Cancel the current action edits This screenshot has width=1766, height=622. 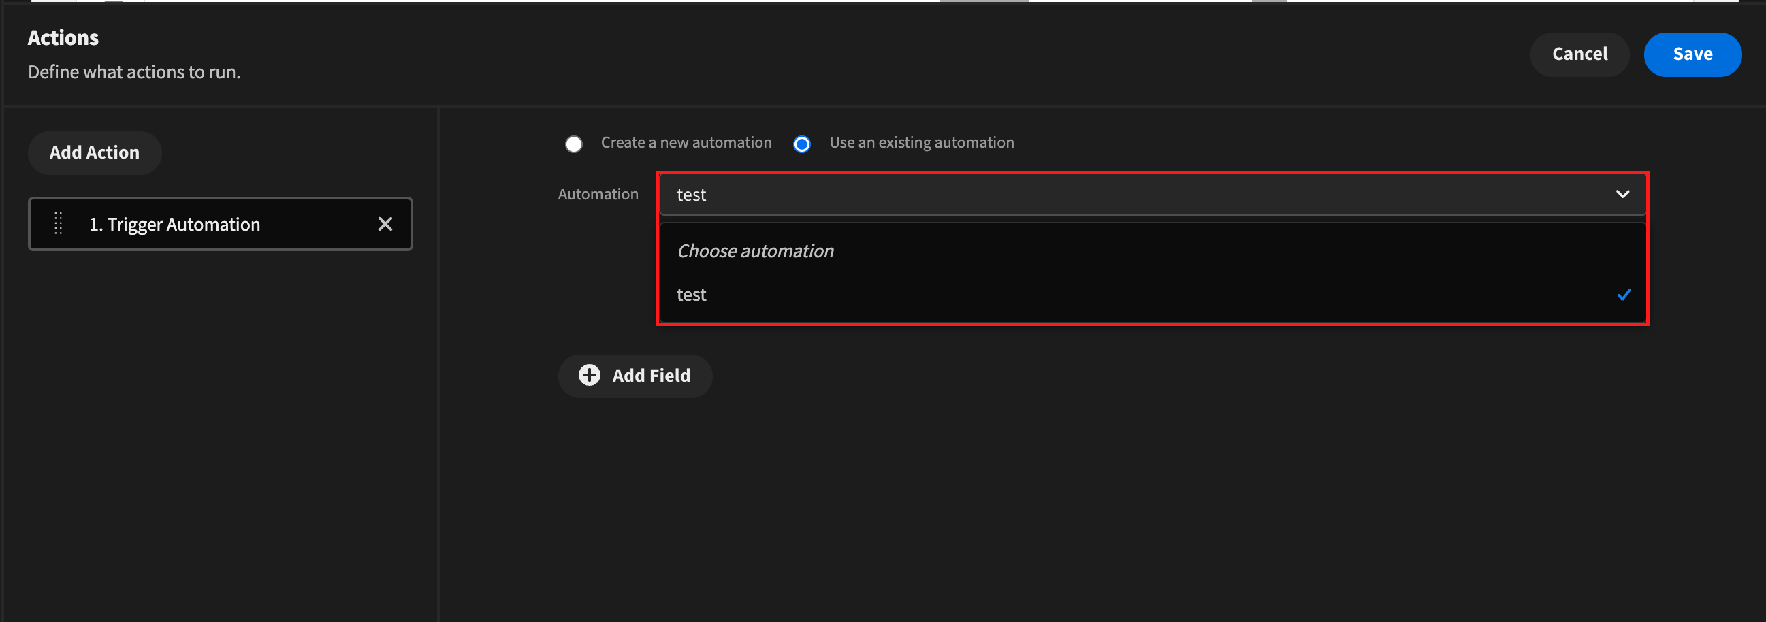pyautogui.click(x=1579, y=54)
